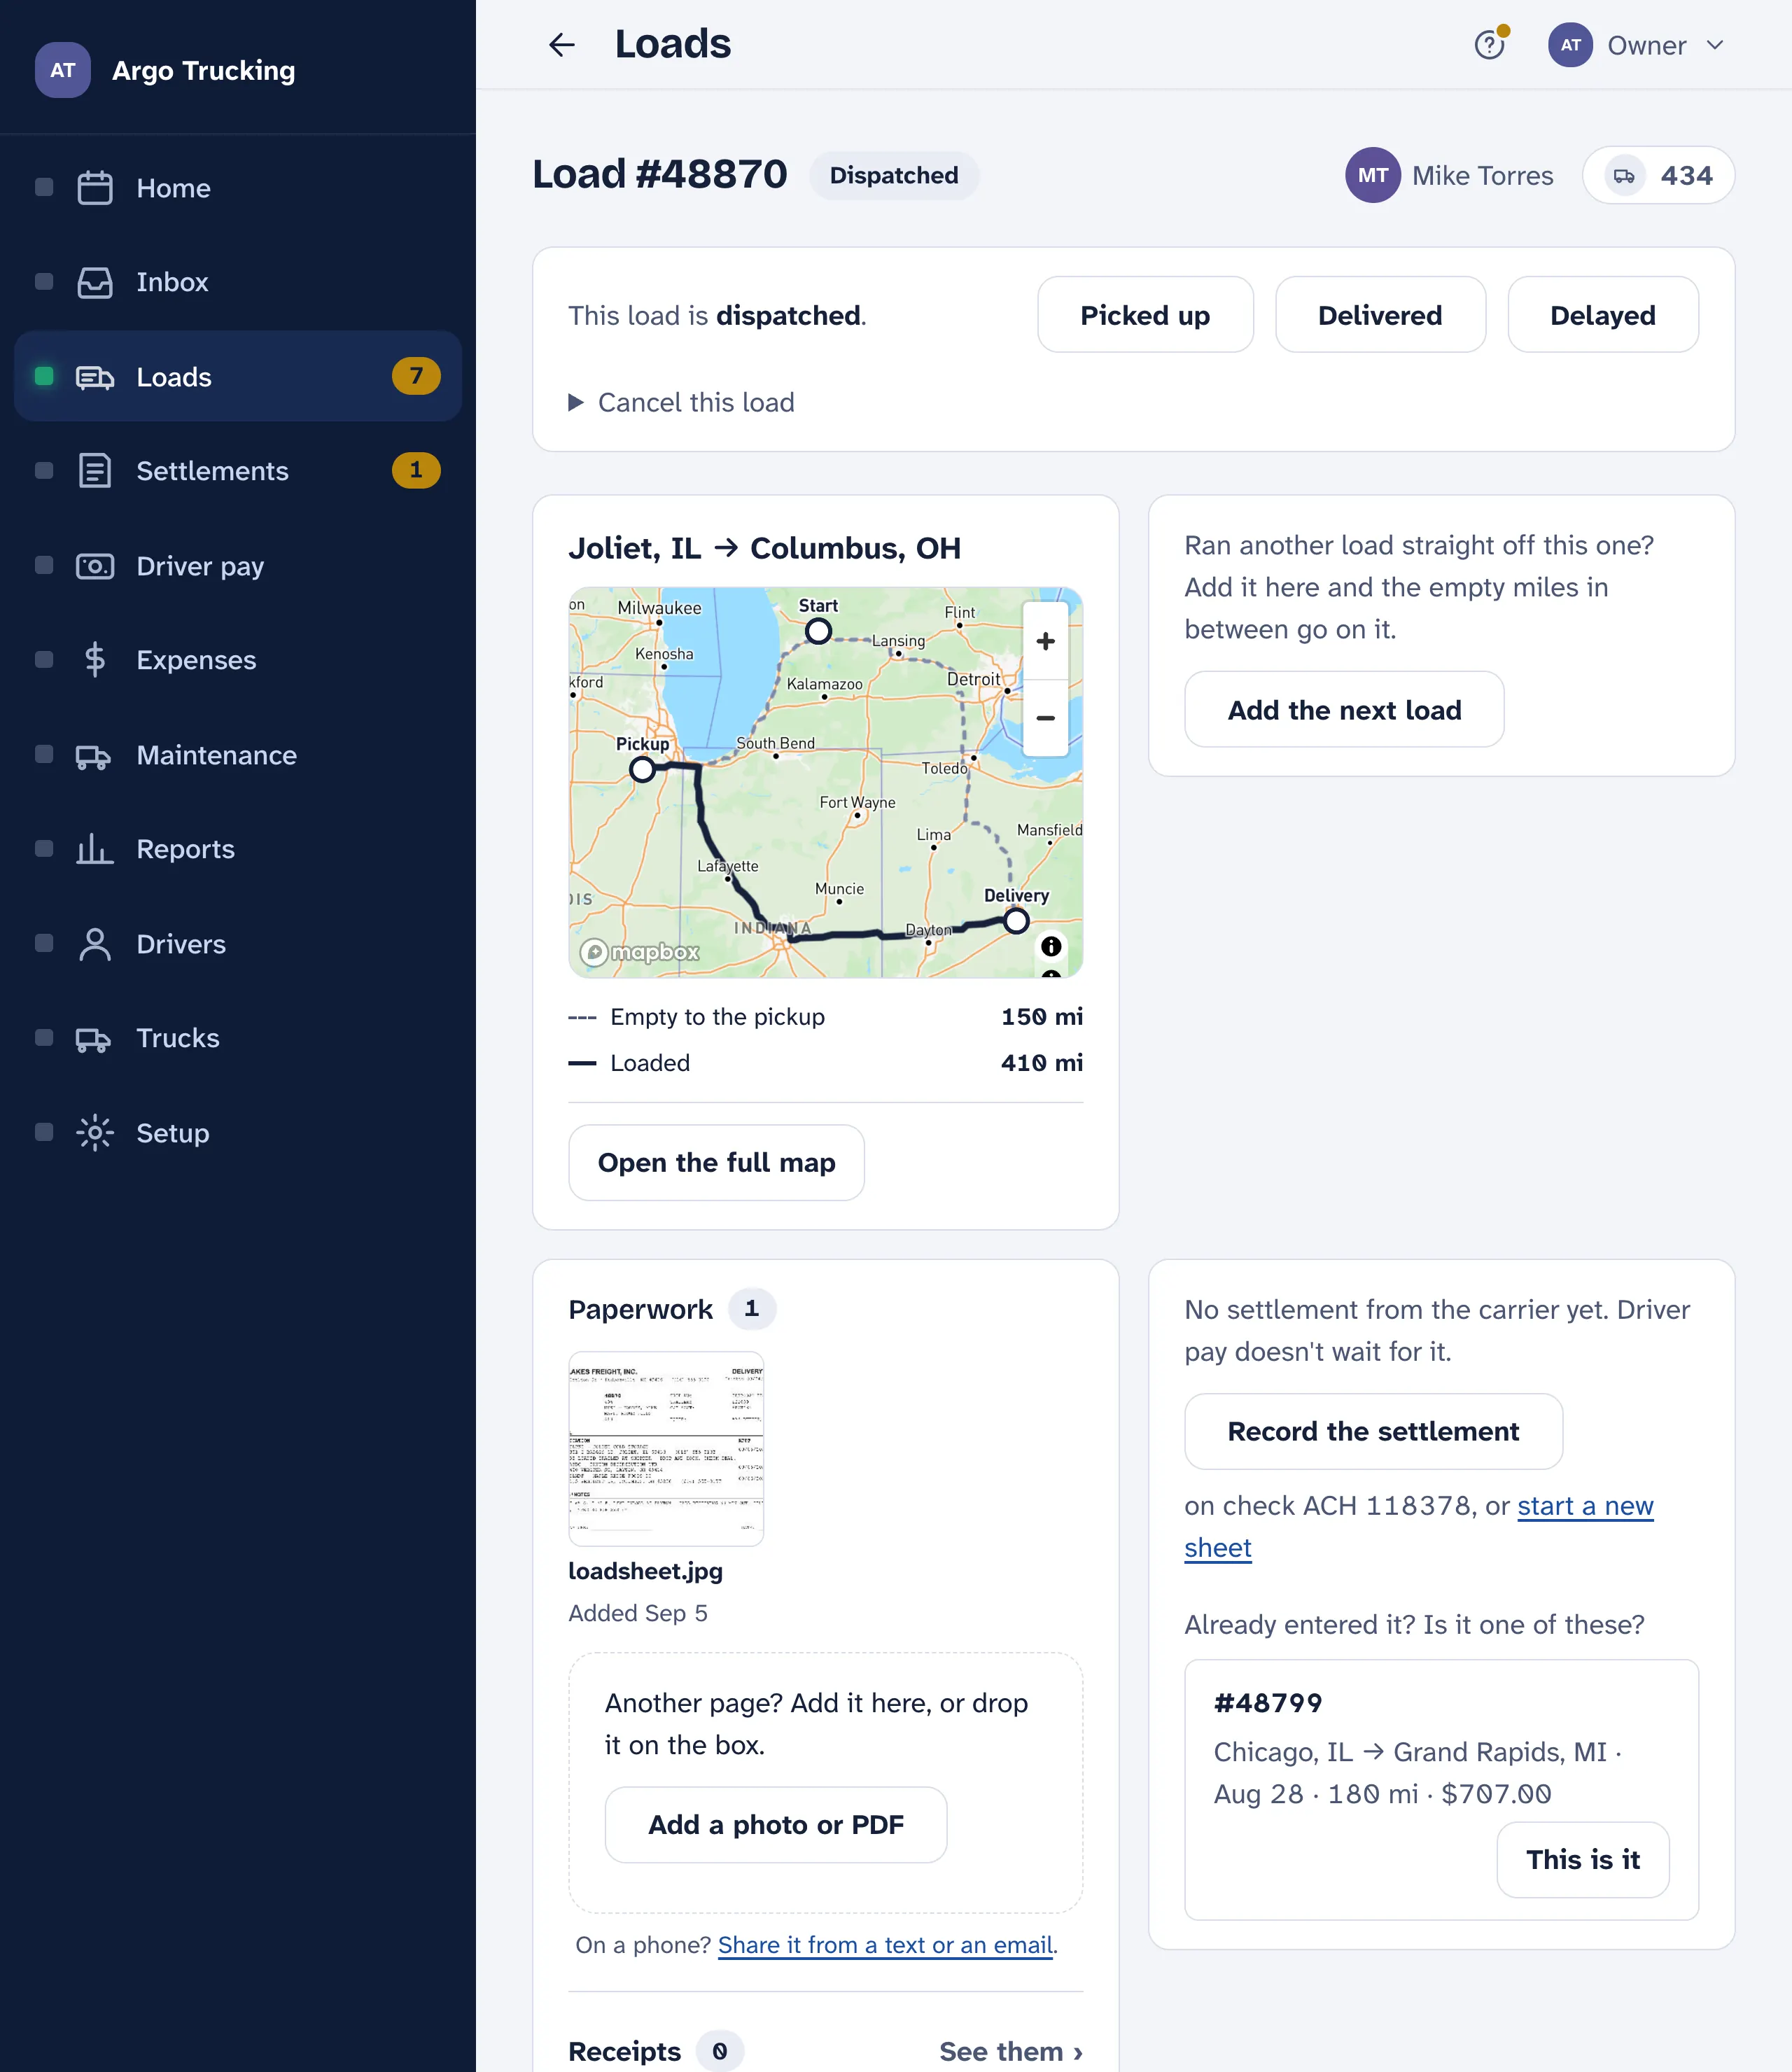
Task: Click Add a photo or PDF
Action: tap(775, 1825)
